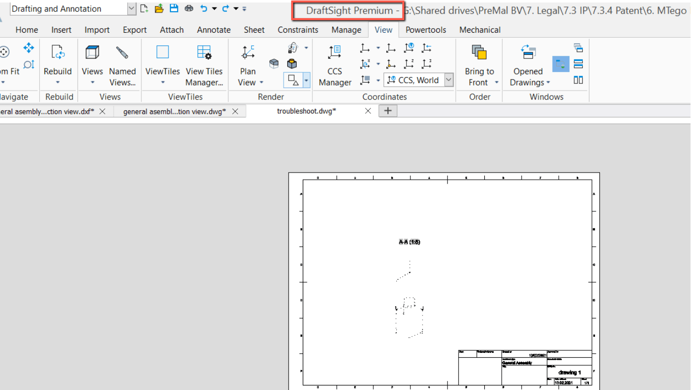Click the Print icon in quick access toolbar
The width and height of the screenshot is (691, 390).
189,9
